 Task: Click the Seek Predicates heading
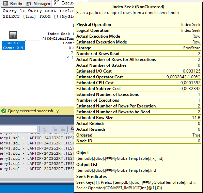(x=91, y=177)
